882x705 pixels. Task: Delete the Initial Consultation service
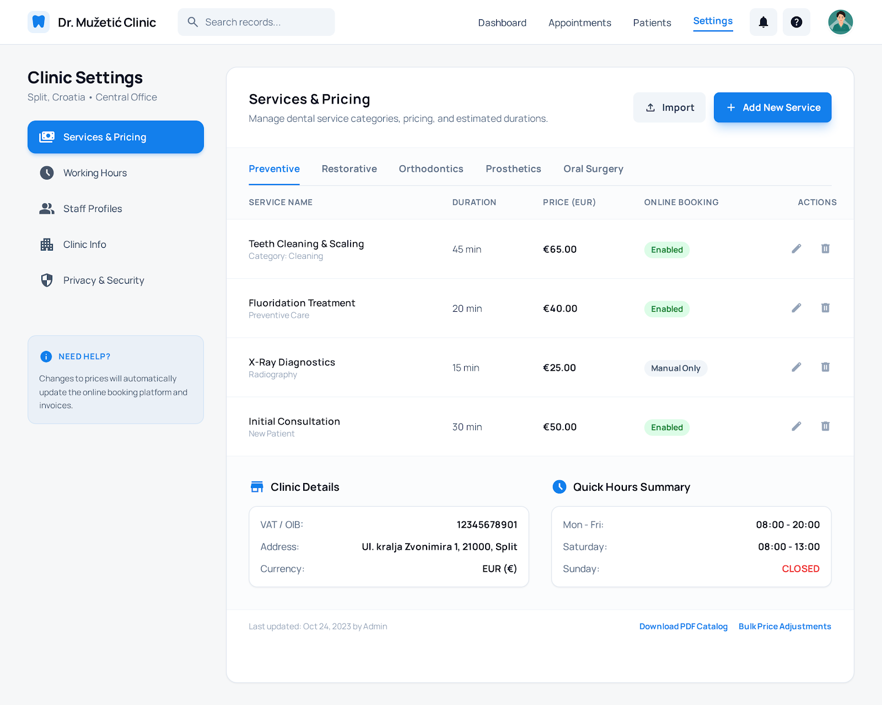coord(825,426)
